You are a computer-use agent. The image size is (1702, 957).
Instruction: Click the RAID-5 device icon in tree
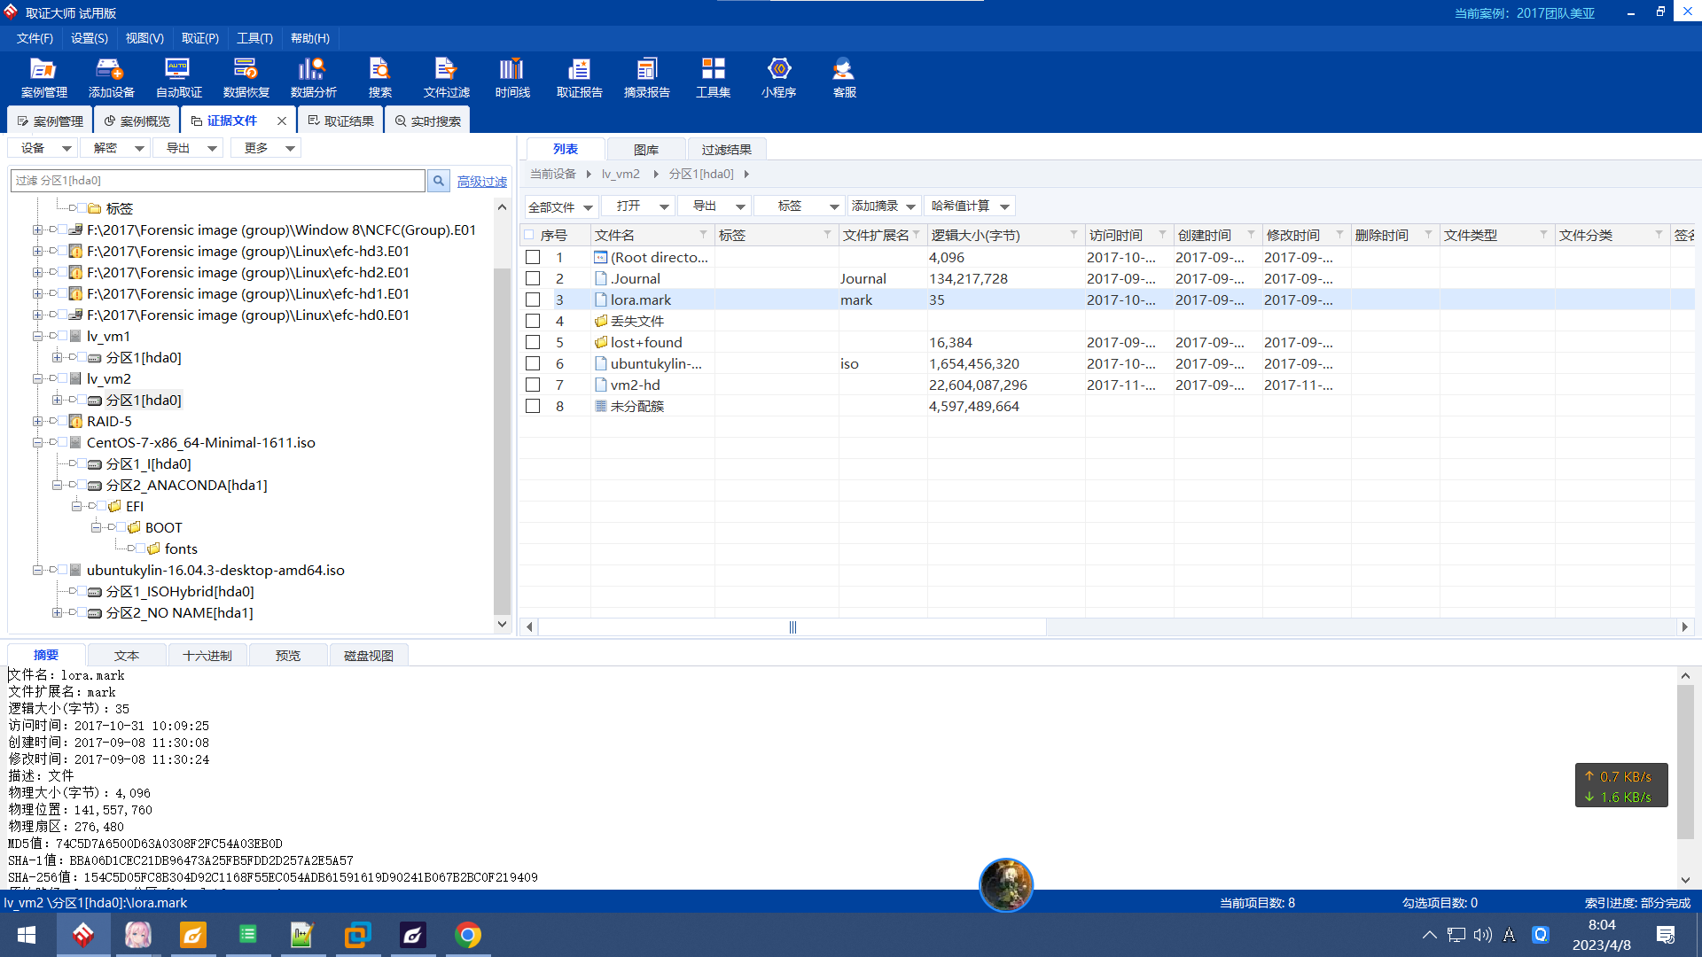(x=76, y=422)
